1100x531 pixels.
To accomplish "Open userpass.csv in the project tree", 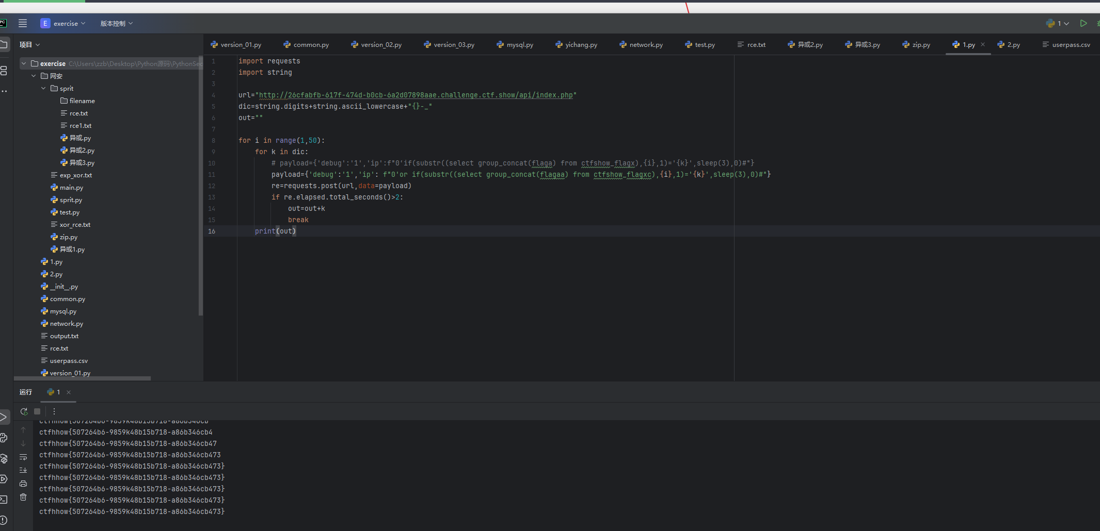I will 64,360.
